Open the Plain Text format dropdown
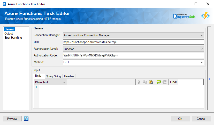 [x=50, y=82]
